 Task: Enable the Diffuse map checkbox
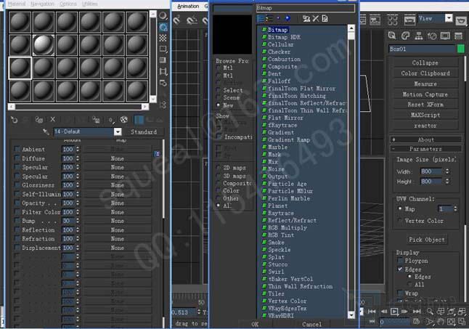(x=17, y=158)
